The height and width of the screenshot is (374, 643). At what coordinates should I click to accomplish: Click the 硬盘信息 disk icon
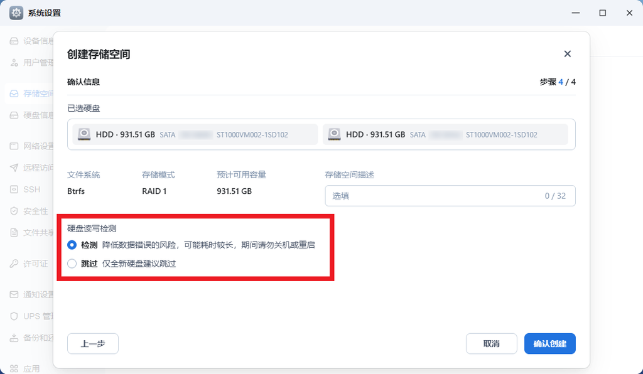click(x=14, y=115)
